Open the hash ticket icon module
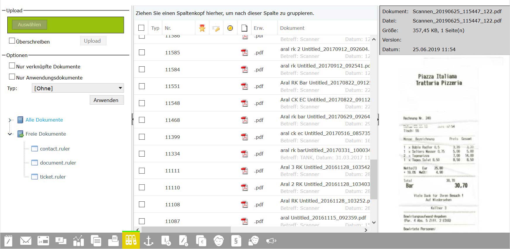Image resolution: width=510 pixels, height=249 pixels. (x=61, y=241)
